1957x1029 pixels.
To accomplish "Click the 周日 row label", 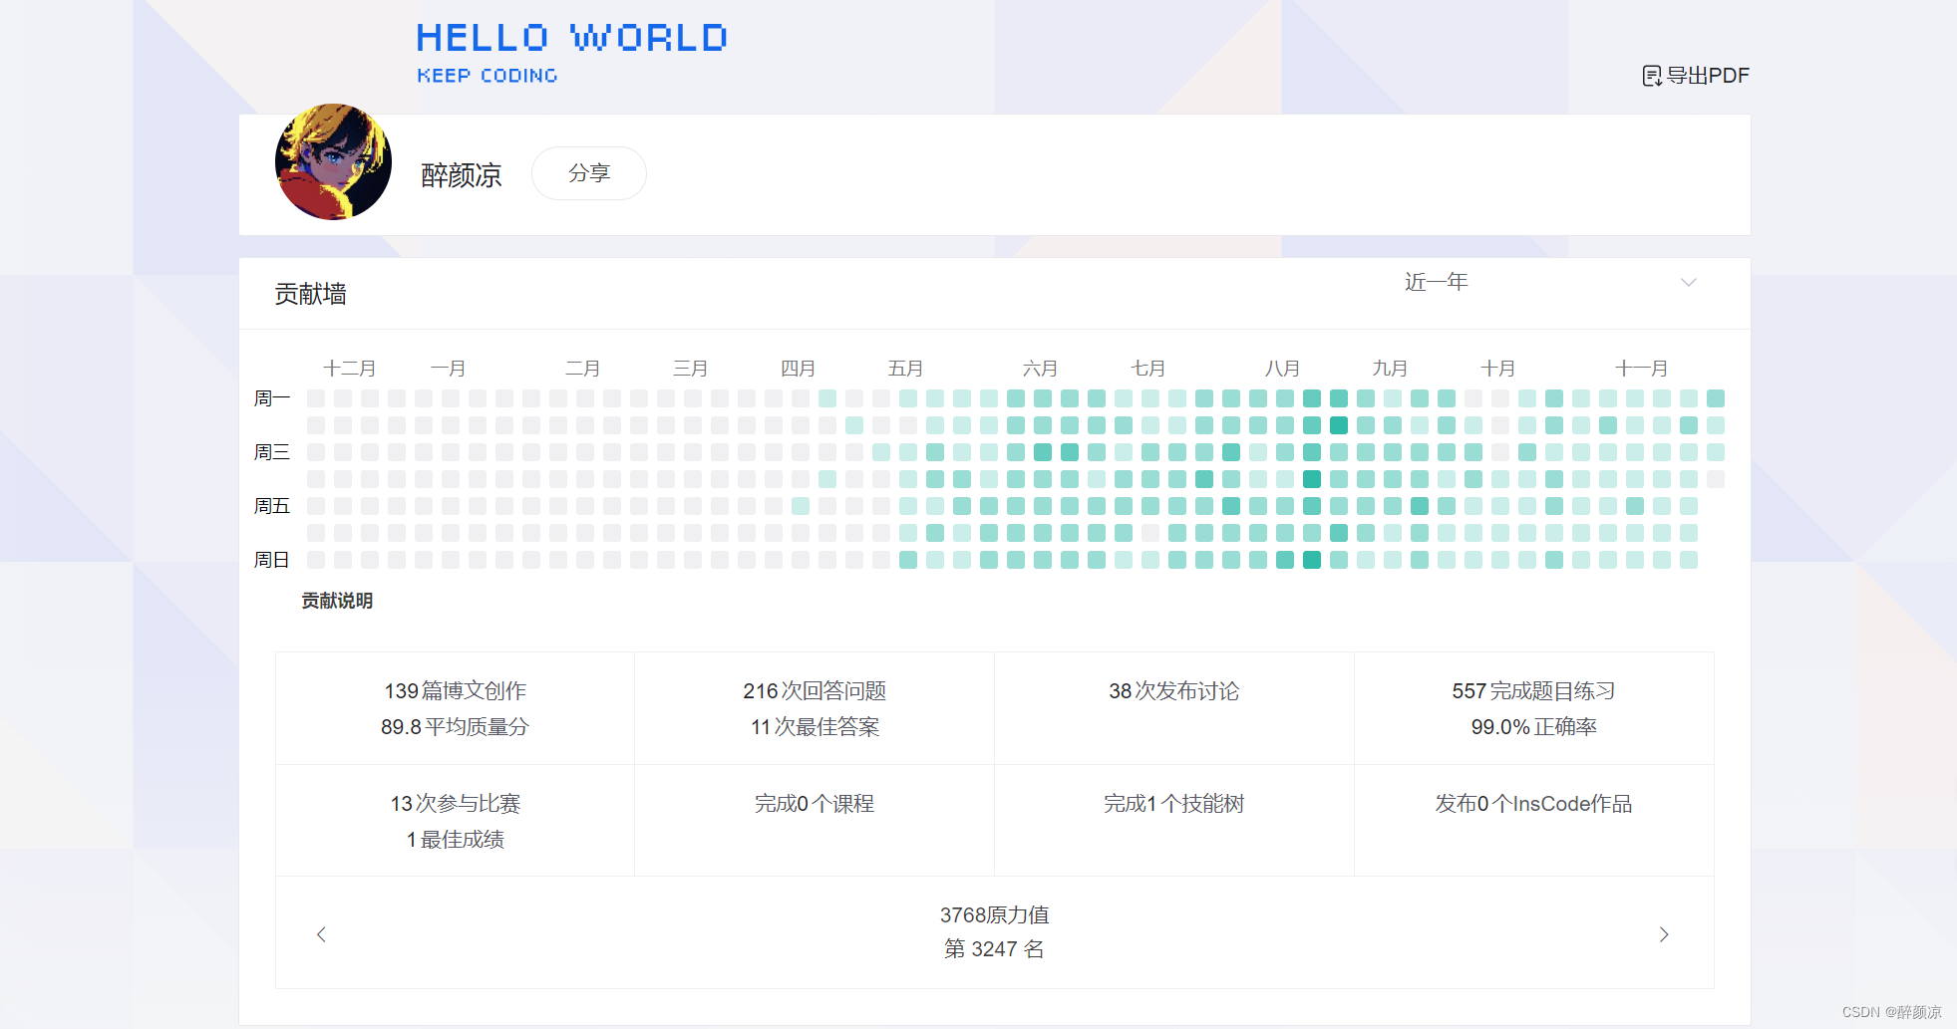I will [x=272, y=560].
